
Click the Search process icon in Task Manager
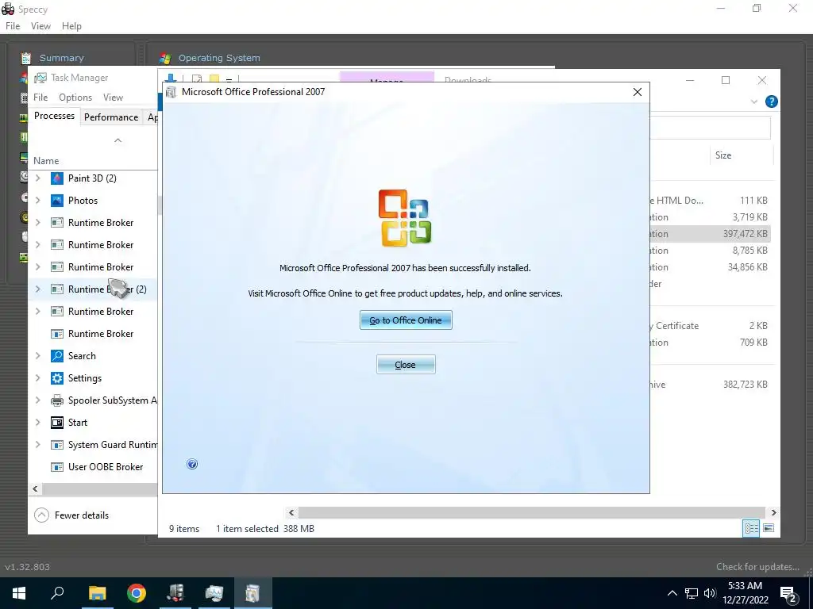(x=57, y=356)
